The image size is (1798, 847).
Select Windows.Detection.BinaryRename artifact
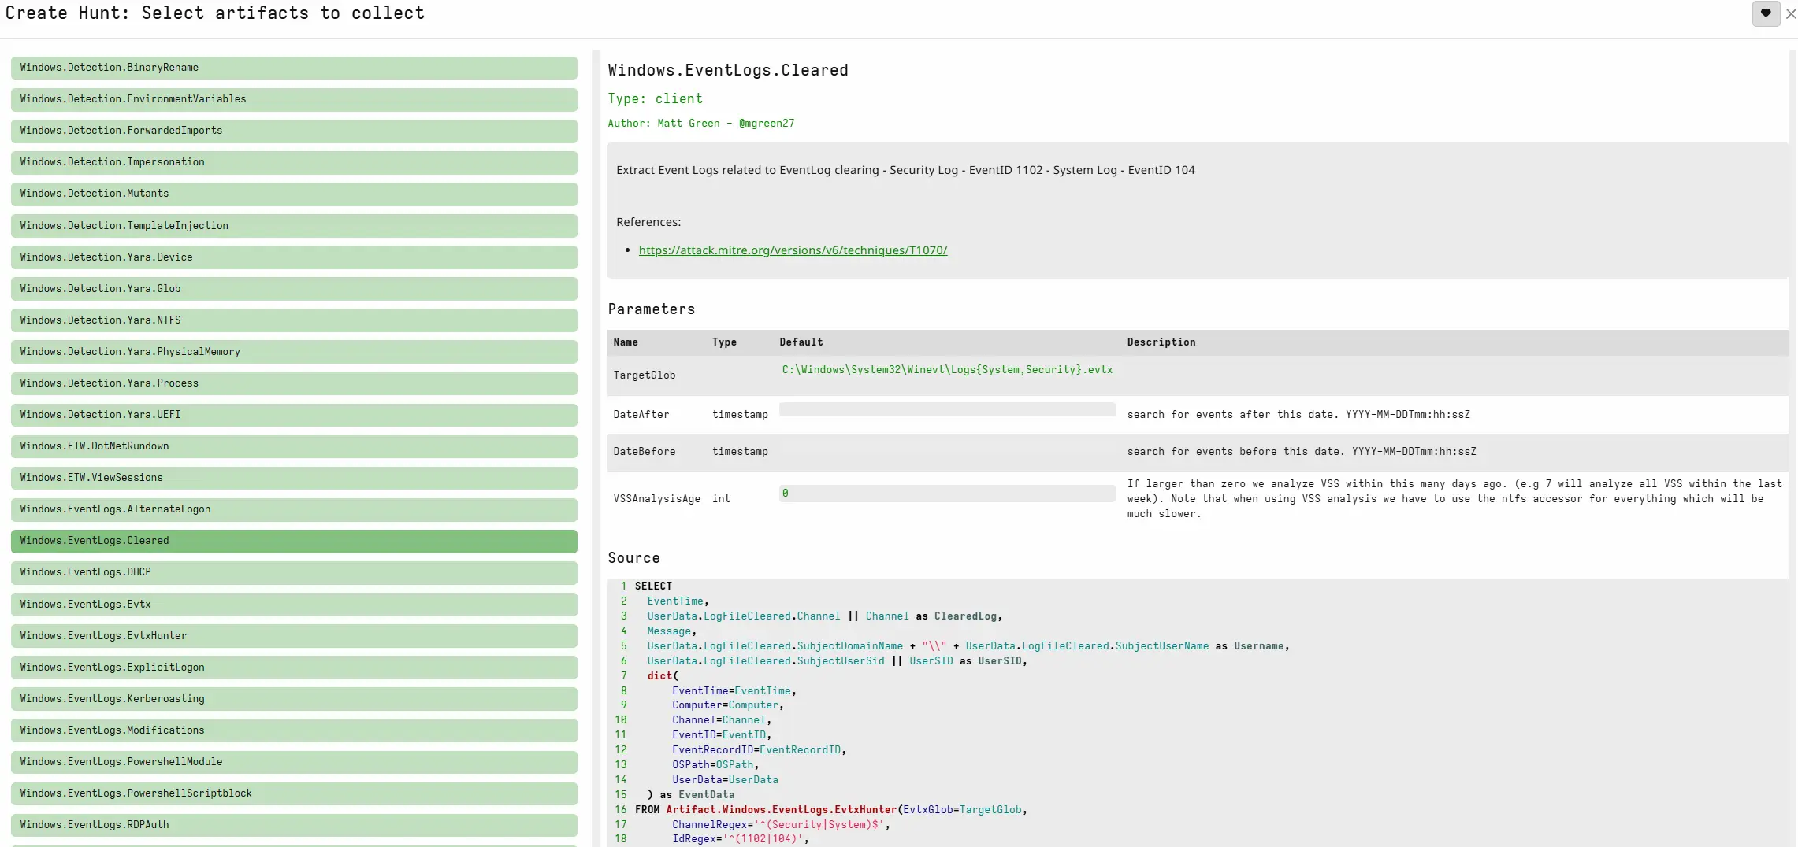tap(294, 68)
